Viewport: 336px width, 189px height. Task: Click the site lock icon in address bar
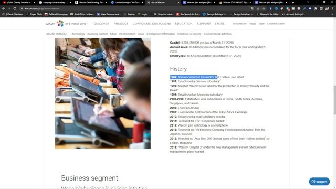coord(22,8)
